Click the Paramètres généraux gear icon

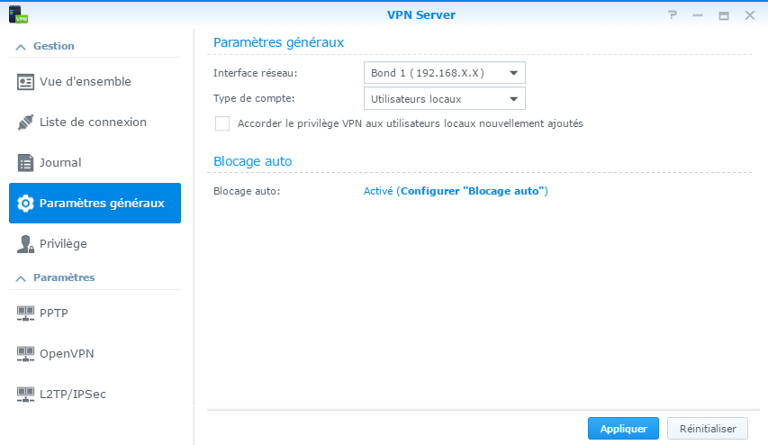[25, 204]
